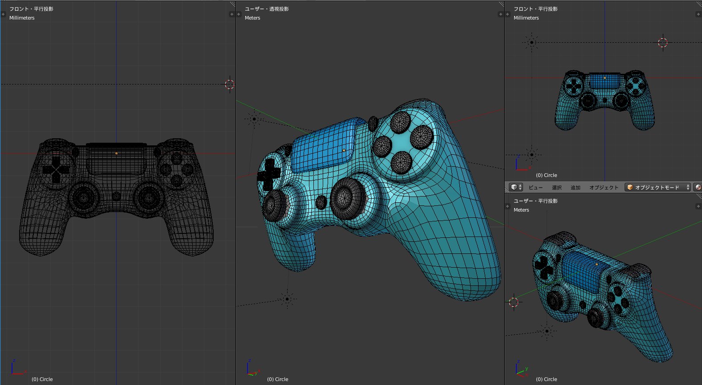This screenshot has width=702, height=385.
Task: Click the axis gizmo in the bottom-right user viewport
Action: pos(521,368)
